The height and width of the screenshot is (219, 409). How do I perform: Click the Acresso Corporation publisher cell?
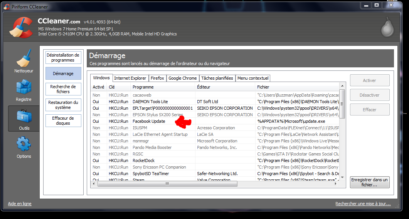click(x=216, y=128)
